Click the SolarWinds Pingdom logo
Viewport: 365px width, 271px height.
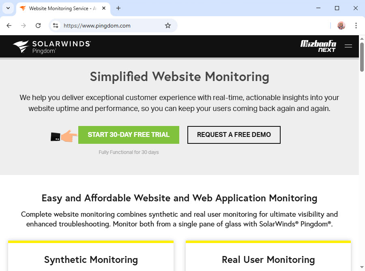[x=52, y=47]
